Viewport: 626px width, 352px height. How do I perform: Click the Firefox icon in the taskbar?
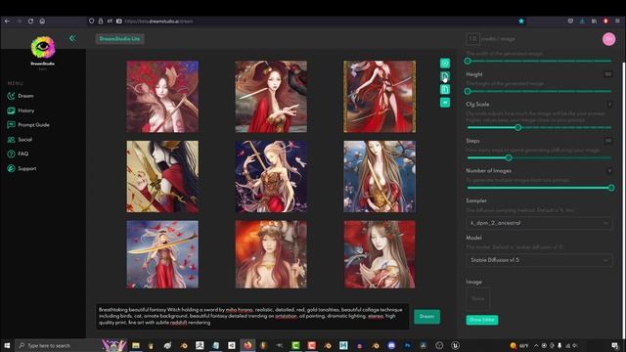(x=247, y=345)
